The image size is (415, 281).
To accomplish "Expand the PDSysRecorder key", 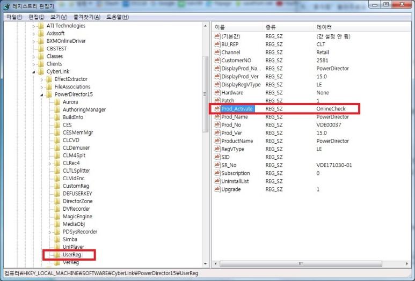I will 50,232.
